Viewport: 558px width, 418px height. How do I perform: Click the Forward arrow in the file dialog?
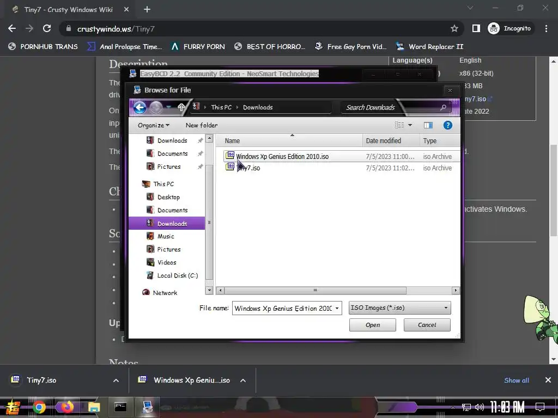(x=156, y=107)
